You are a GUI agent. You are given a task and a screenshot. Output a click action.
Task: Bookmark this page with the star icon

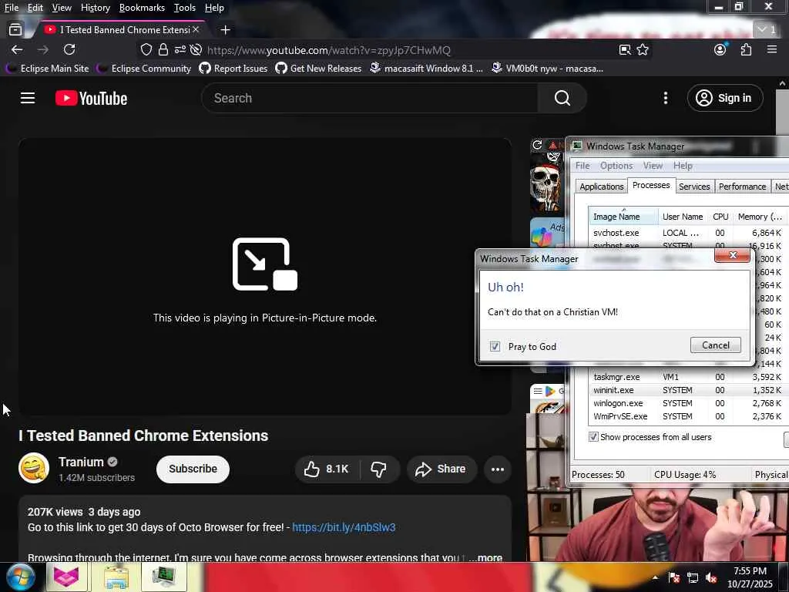(643, 50)
